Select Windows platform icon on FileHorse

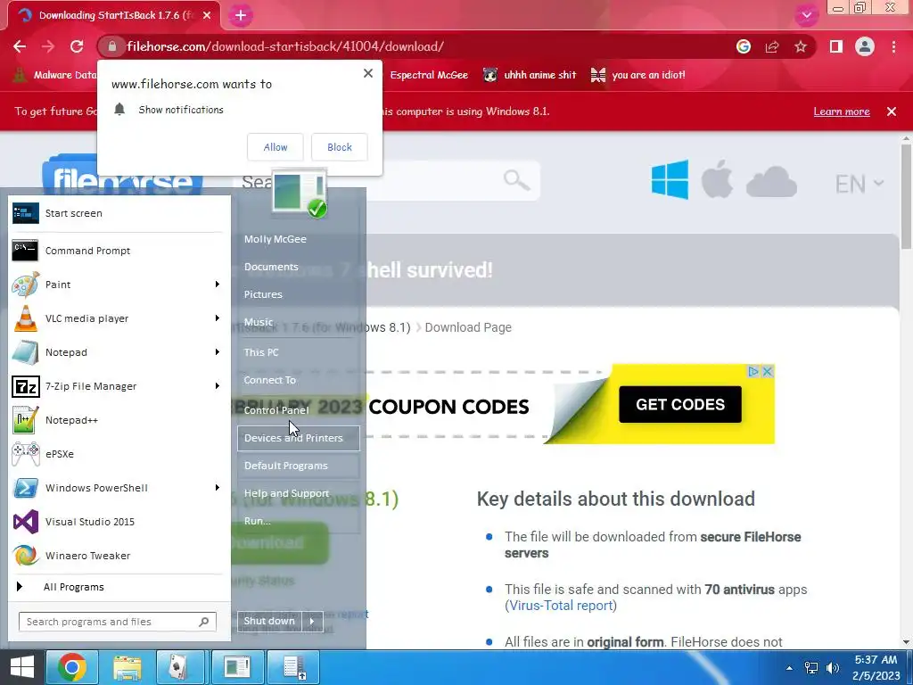(670, 180)
